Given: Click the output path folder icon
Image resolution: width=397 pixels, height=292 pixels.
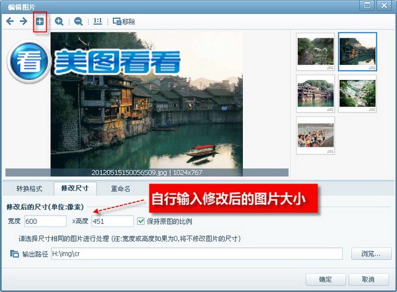Looking at the screenshot, I should (x=14, y=254).
